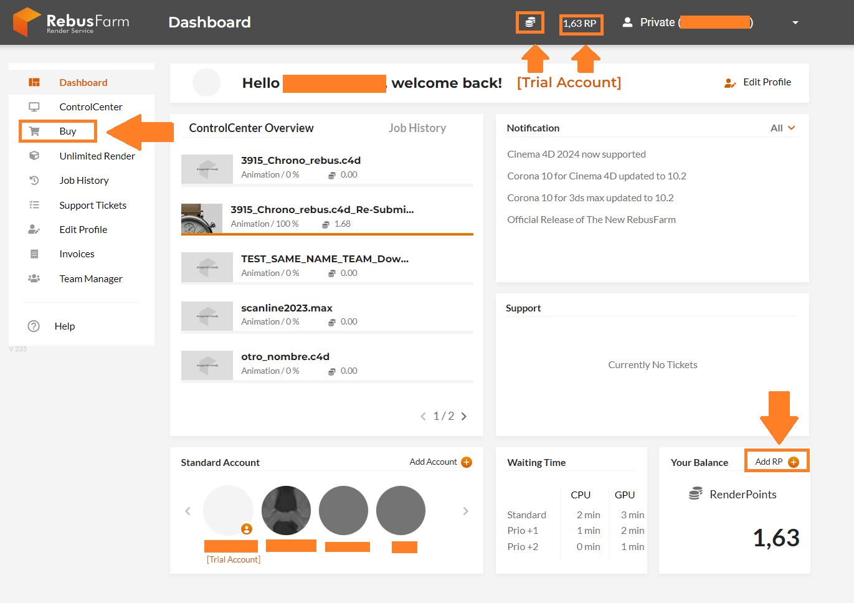Open the RenderPoints coins icon in header
This screenshot has width=854, height=603.
pos(530,22)
